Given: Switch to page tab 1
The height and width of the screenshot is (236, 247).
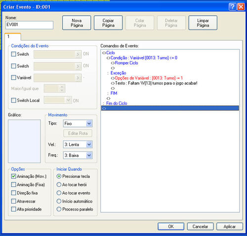Looking at the screenshot, I should pos(13,36).
